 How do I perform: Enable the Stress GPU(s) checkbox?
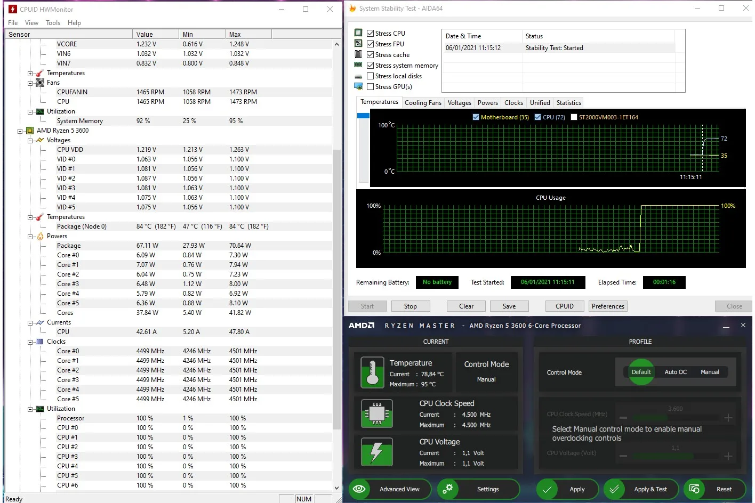click(370, 86)
